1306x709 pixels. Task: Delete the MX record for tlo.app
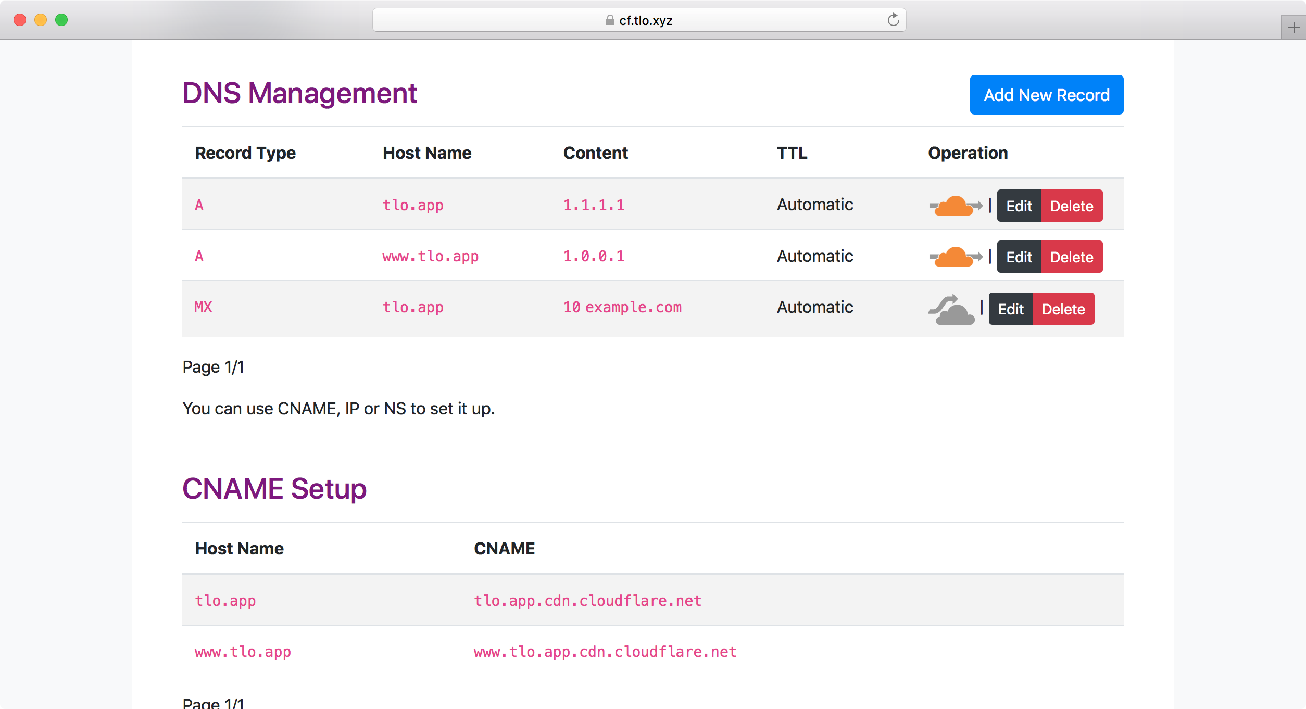click(1063, 308)
